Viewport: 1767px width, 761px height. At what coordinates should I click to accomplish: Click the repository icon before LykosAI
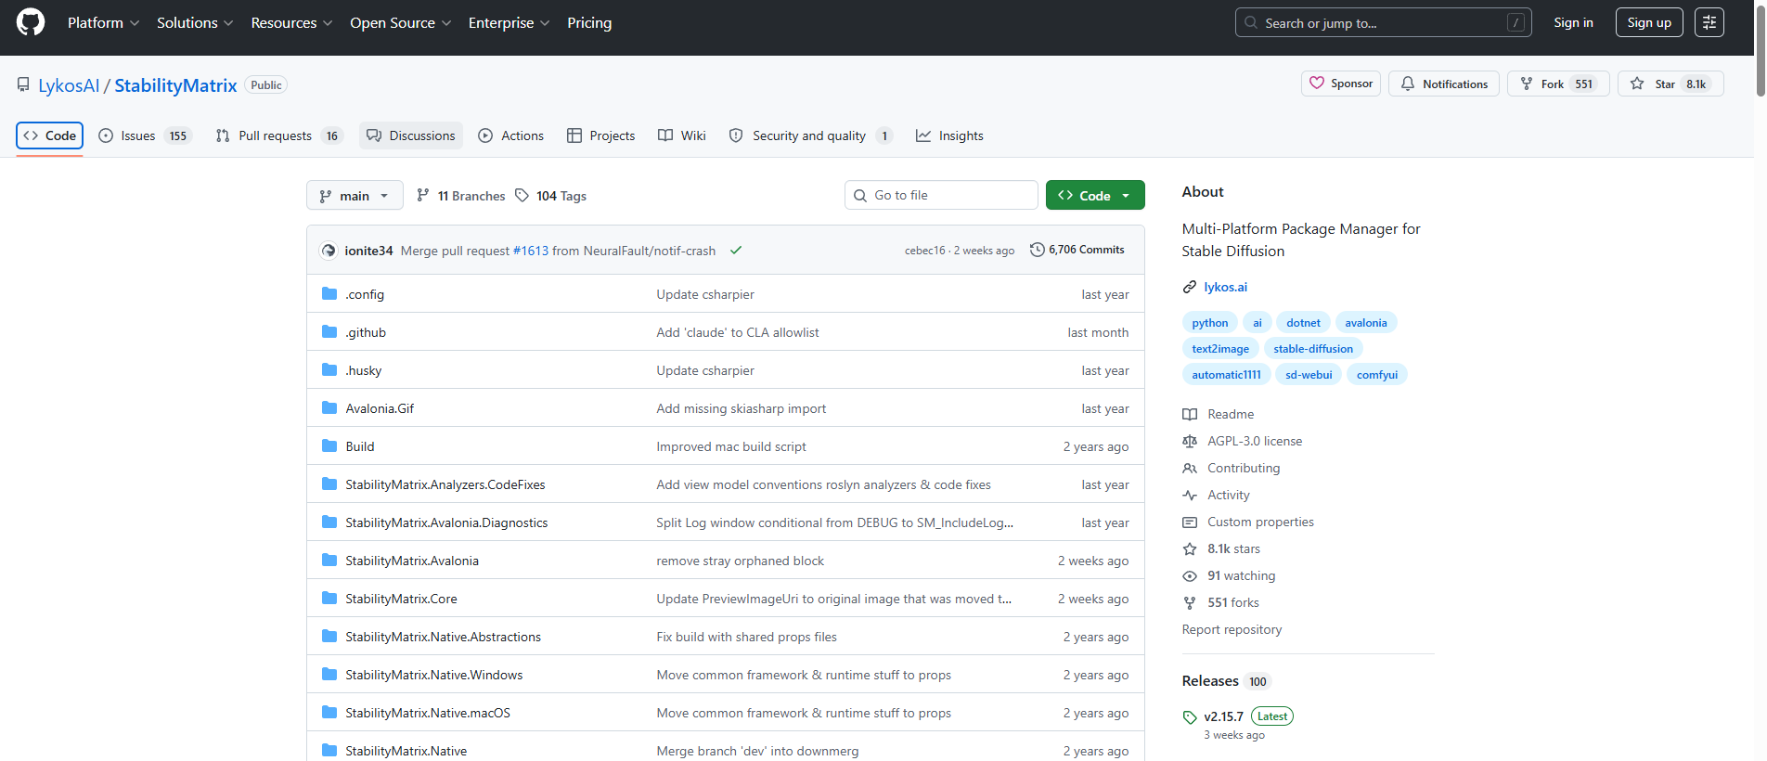[23, 84]
